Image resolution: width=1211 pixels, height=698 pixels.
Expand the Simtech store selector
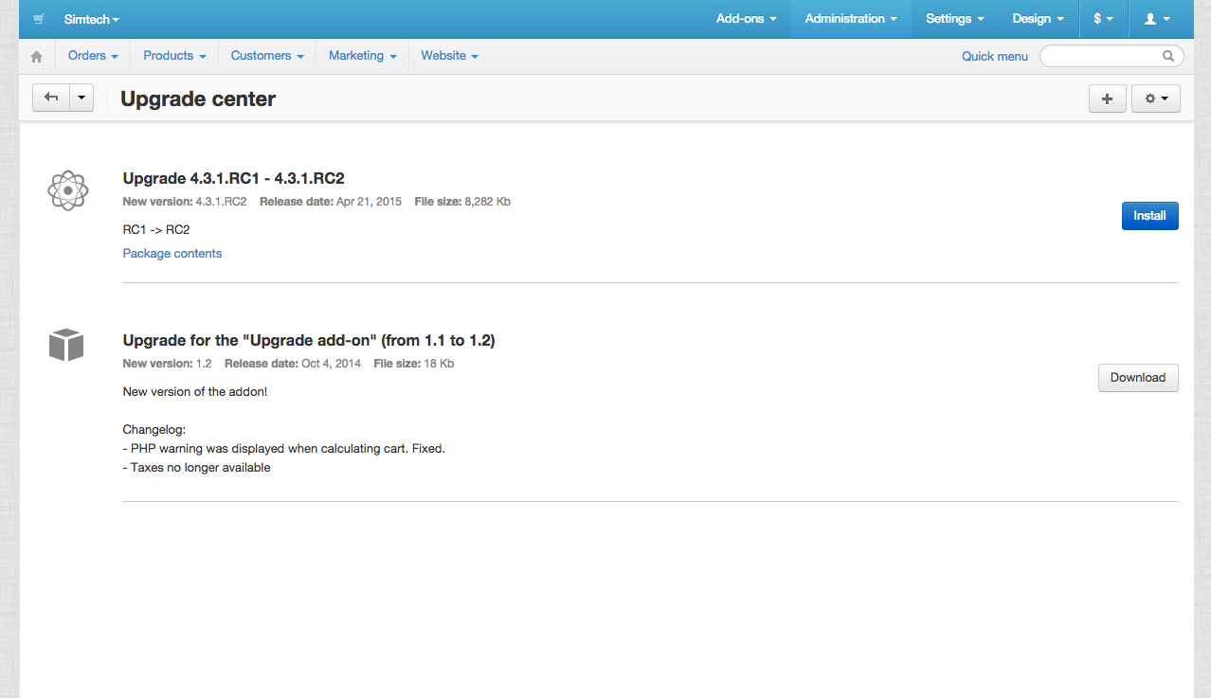91,19
